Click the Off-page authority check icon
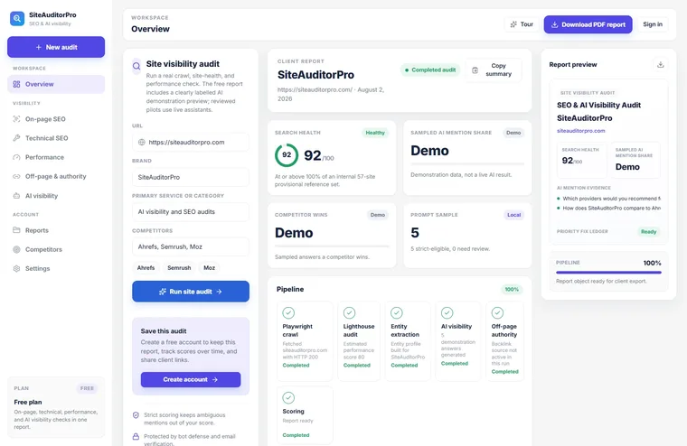 point(497,313)
